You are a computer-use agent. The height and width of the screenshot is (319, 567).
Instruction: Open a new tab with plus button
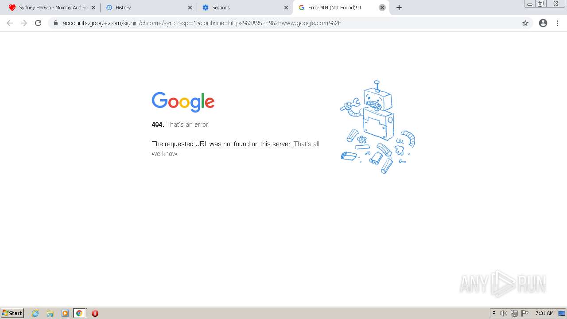[399, 8]
